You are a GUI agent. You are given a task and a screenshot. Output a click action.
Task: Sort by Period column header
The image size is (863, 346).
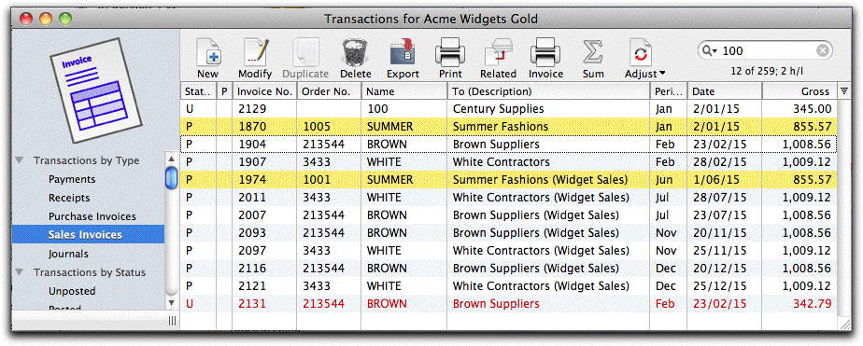click(668, 91)
